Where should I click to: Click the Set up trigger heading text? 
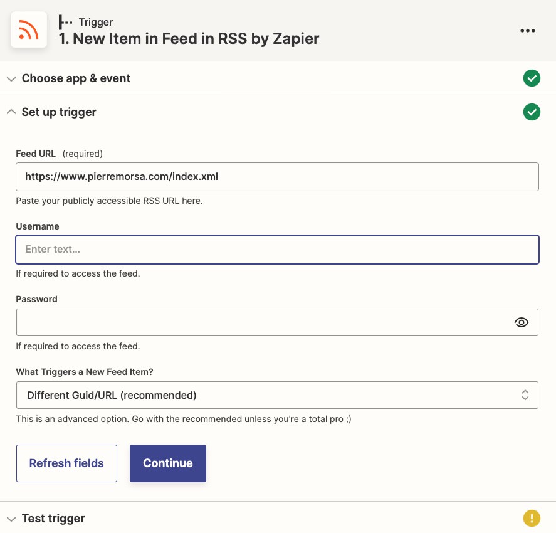(59, 112)
